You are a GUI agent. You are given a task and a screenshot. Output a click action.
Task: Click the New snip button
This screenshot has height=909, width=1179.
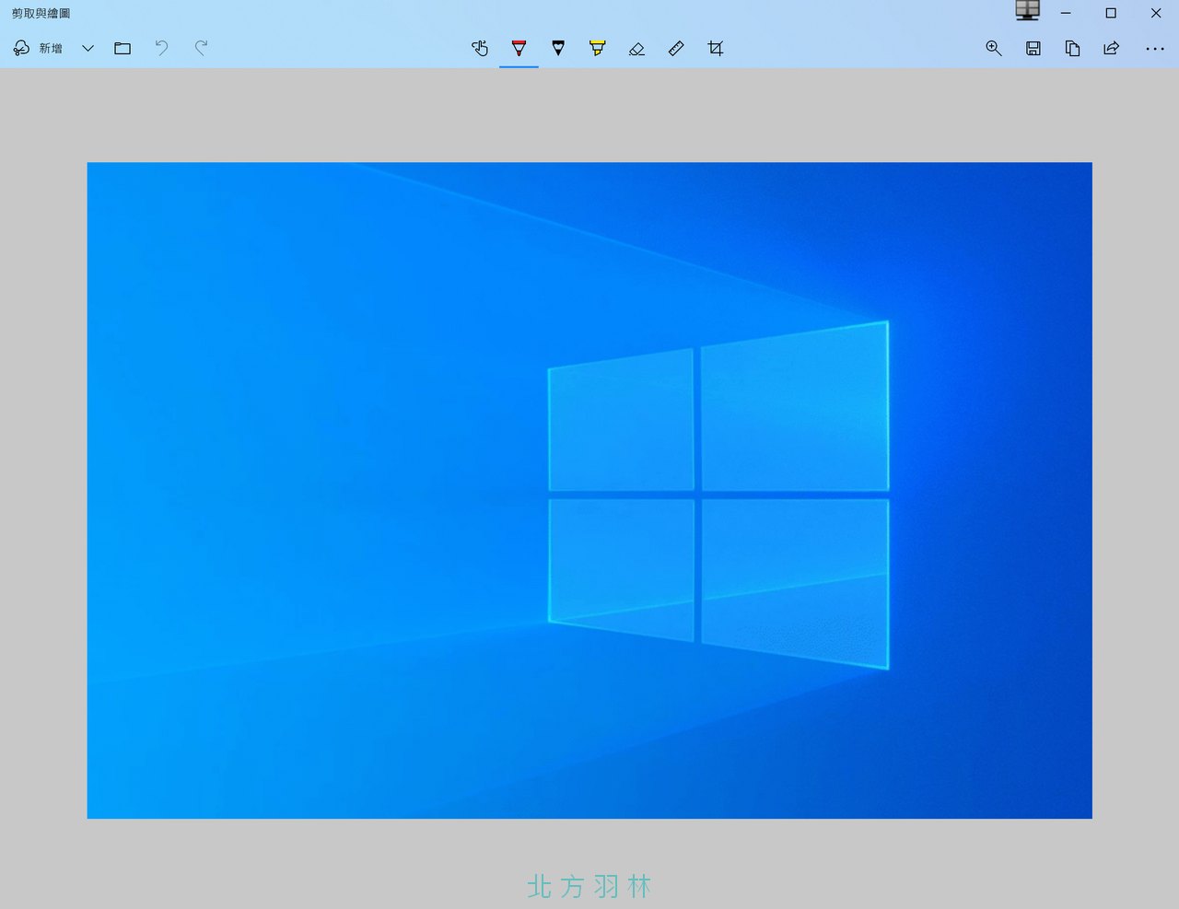(38, 48)
